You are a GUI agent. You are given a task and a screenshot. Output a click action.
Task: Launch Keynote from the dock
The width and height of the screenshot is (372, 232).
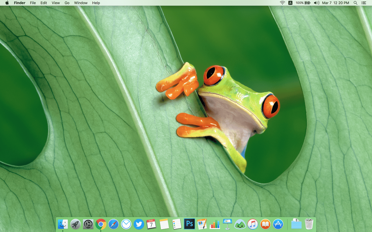[227, 224]
